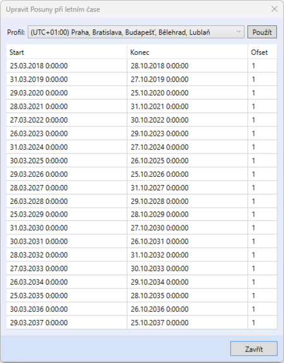
Task: Select start cell 31.03.2024 0:00:00
Action: pos(66,147)
